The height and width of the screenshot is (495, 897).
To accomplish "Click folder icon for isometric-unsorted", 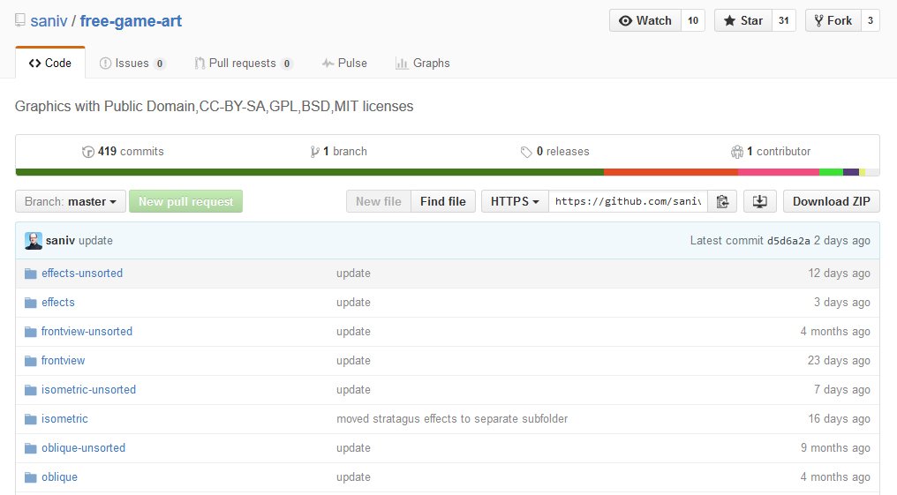I will click(31, 390).
